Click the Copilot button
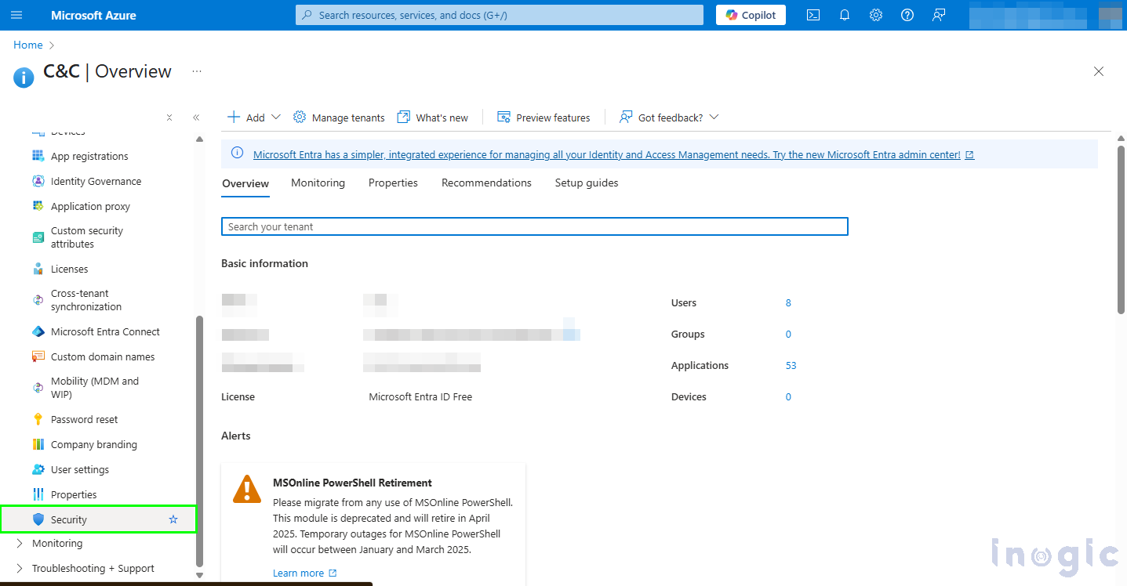This screenshot has width=1127, height=586. (x=751, y=15)
